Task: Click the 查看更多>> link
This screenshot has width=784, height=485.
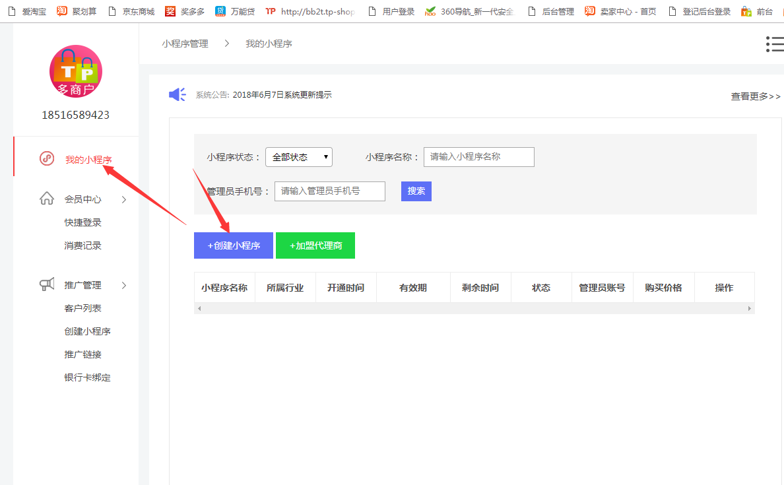Action: [x=755, y=96]
